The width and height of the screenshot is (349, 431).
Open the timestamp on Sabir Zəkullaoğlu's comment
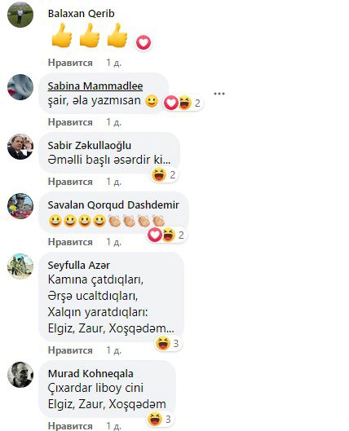point(113,182)
